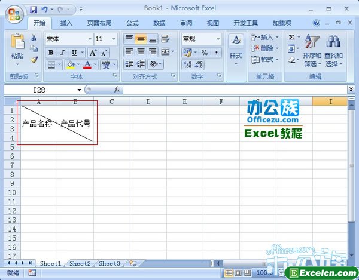Select column D header
359x280 pixels.
(x=148, y=101)
